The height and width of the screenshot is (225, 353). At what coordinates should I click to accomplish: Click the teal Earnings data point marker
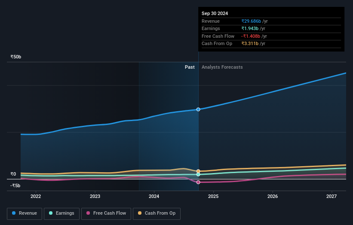click(x=198, y=174)
